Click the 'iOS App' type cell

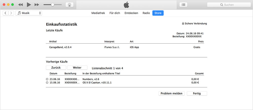point(134,47)
